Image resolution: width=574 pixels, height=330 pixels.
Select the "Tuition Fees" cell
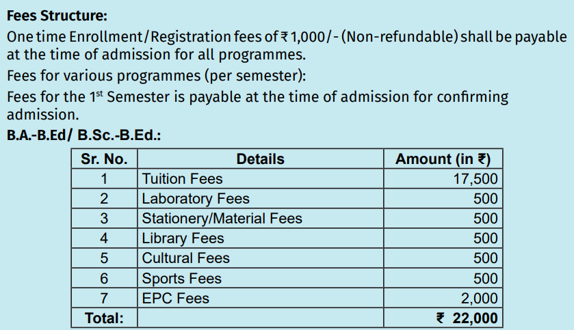coord(182,179)
